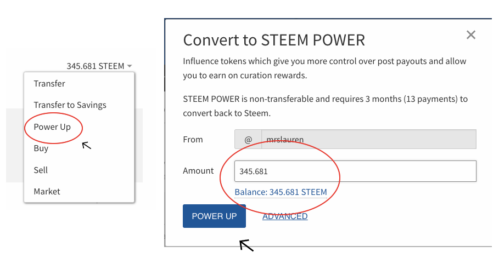
Task: Click the Convert to STEEM POWER heading
Action: [x=274, y=41]
